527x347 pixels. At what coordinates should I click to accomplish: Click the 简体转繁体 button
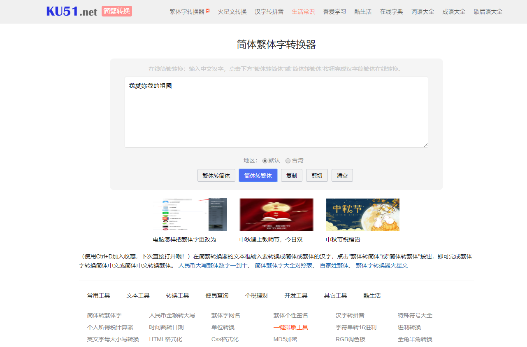point(258,175)
